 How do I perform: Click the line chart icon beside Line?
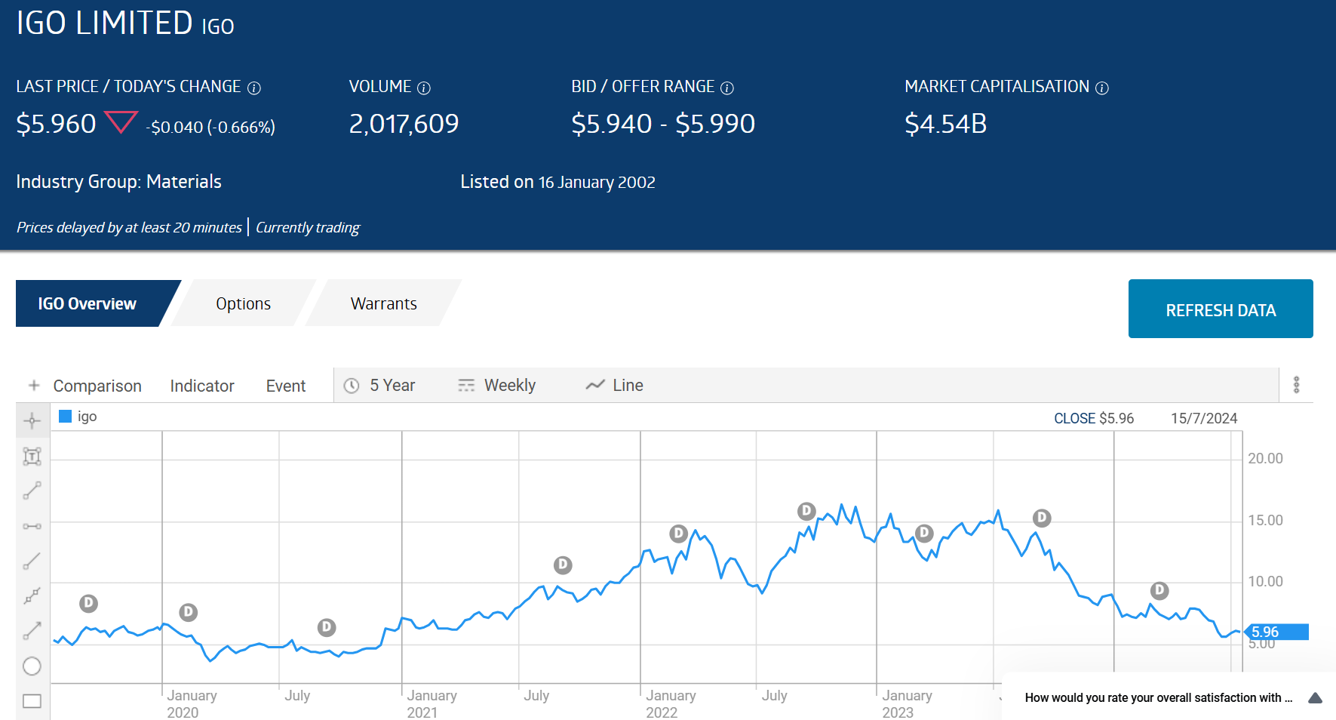tap(595, 385)
